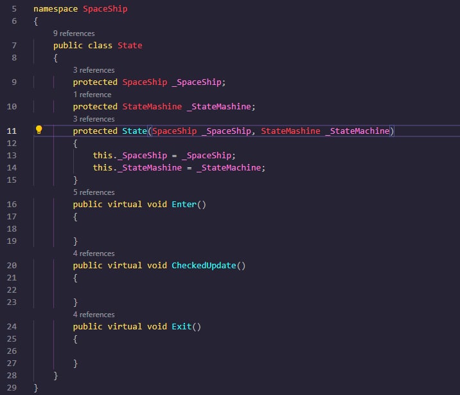
Task: Click the 'void' keyword on line 20
Action: coord(157,266)
